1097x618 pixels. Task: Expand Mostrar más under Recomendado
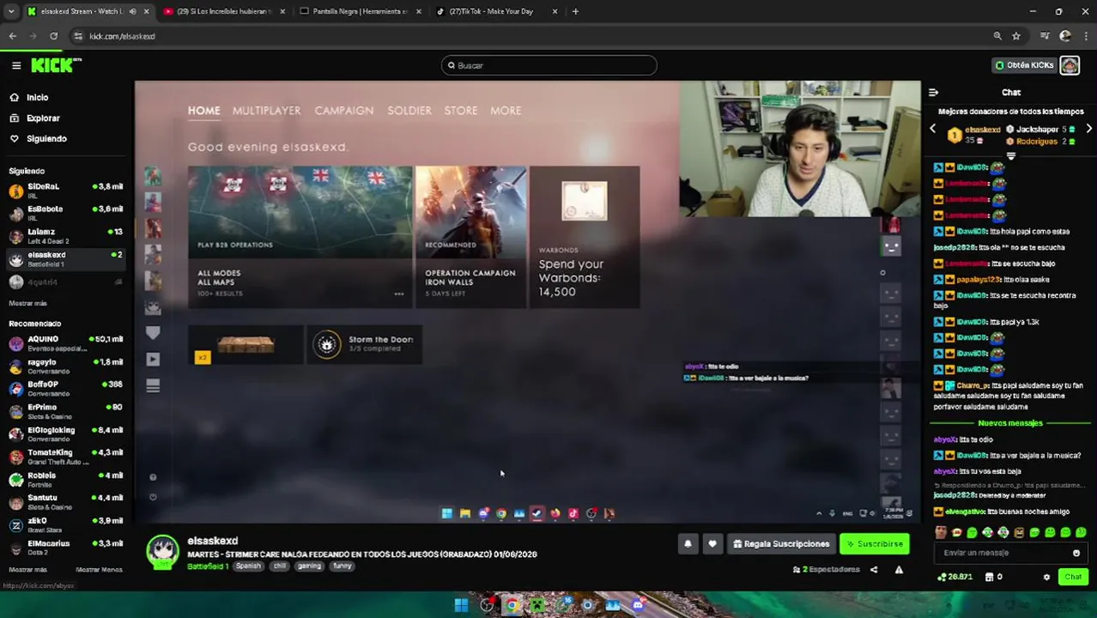(27, 570)
